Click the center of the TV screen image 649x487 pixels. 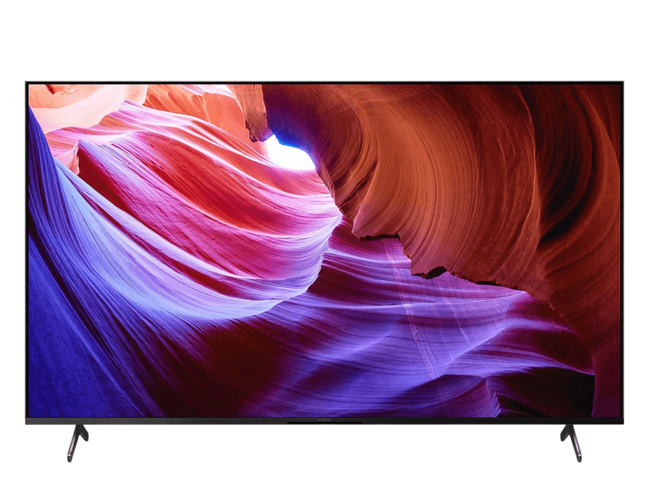(324, 251)
